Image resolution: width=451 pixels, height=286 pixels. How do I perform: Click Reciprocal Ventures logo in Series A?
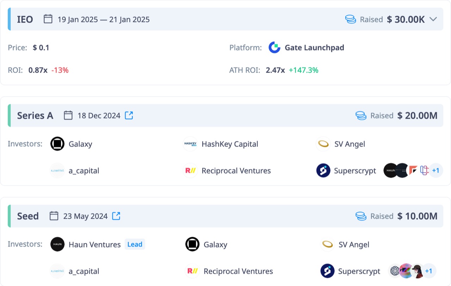click(x=190, y=170)
